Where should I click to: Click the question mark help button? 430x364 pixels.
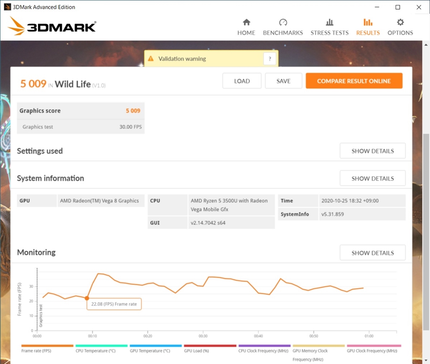coord(270,59)
